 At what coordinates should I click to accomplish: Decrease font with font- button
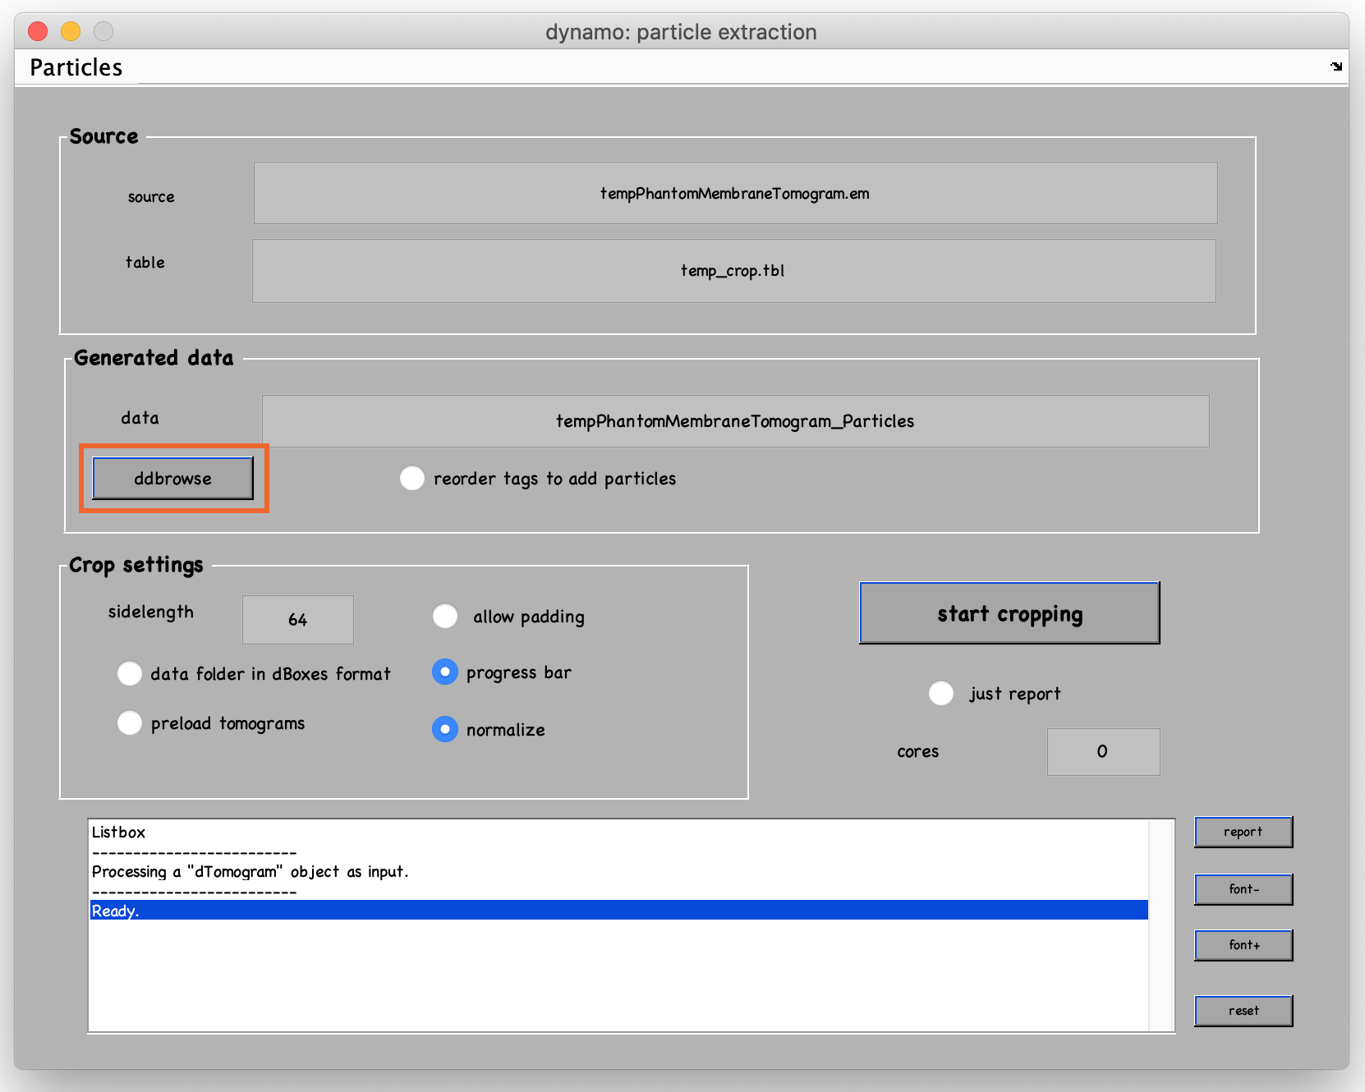1243,889
